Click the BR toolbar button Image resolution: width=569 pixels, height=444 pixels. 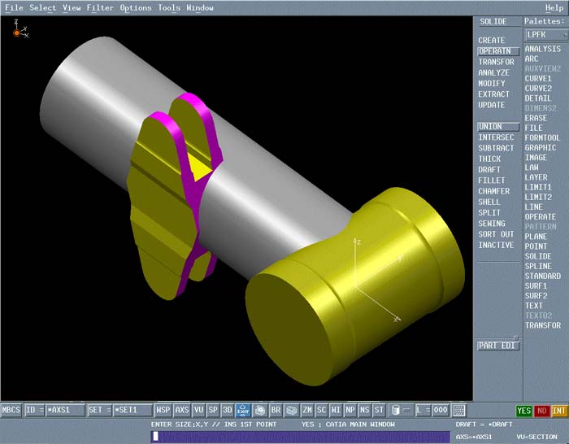tap(276, 410)
